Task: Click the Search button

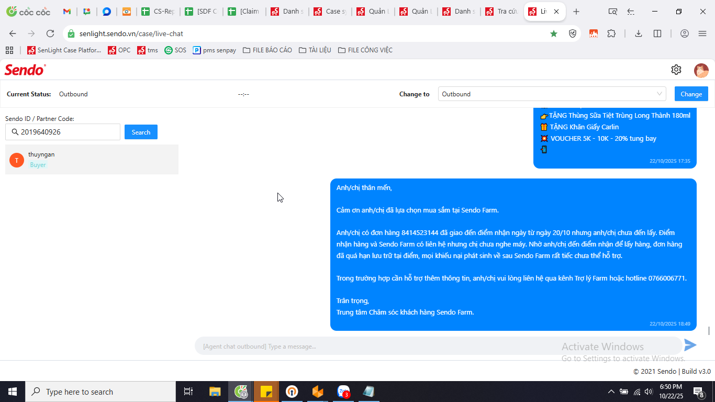Action: coord(141,132)
